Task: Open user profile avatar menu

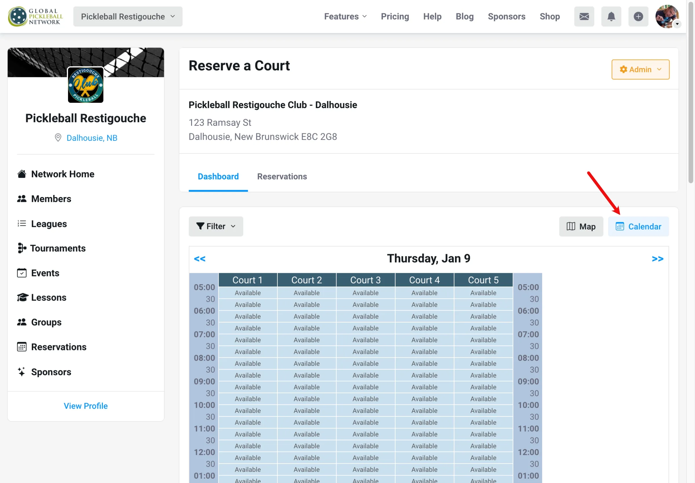Action: click(x=667, y=16)
